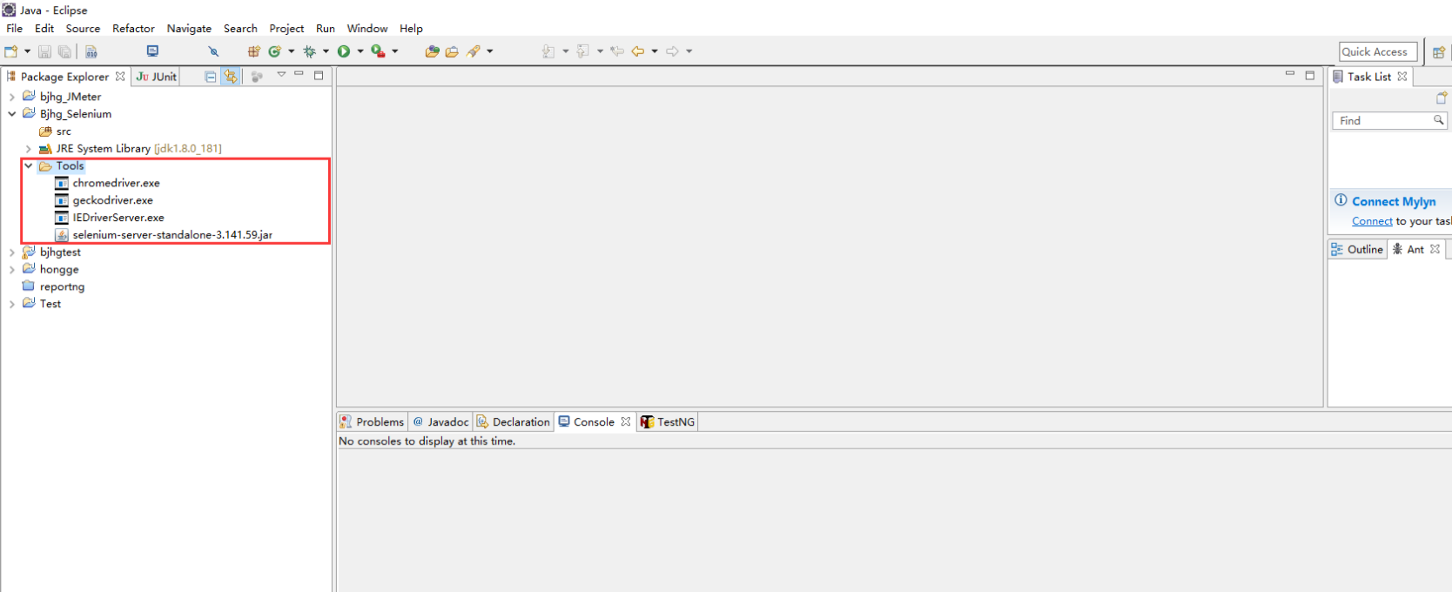Image resolution: width=1452 pixels, height=592 pixels.
Task: Switch to the Problems tab
Action: 372,421
